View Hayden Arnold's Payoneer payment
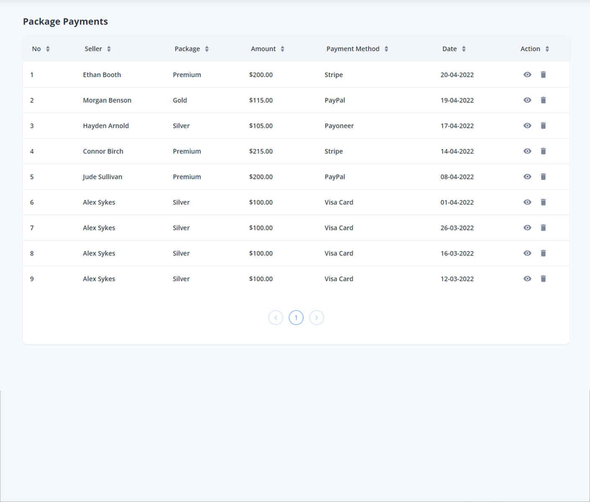 coord(527,125)
